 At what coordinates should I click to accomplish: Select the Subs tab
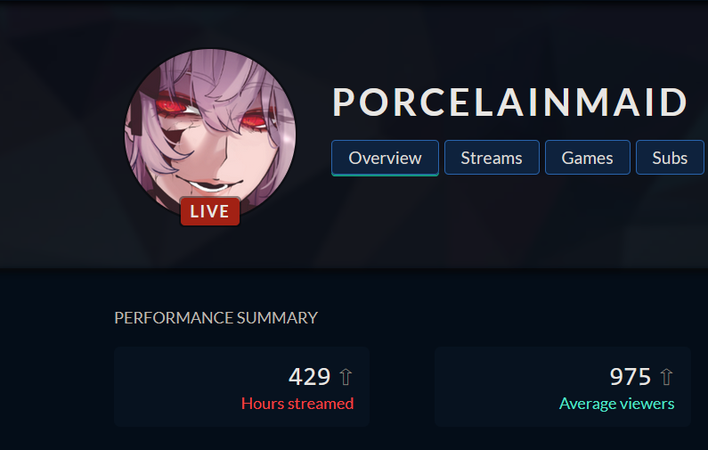tap(670, 158)
